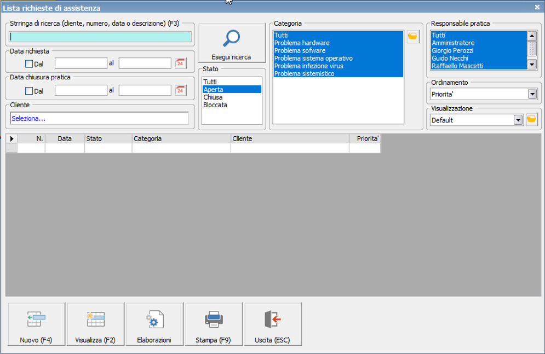Open the Elaborazioni tools button

click(x=154, y=324)
